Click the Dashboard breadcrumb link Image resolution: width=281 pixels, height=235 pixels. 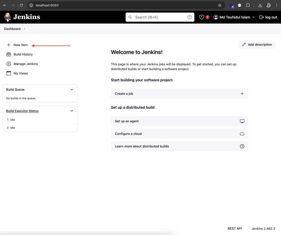point(12,29)
